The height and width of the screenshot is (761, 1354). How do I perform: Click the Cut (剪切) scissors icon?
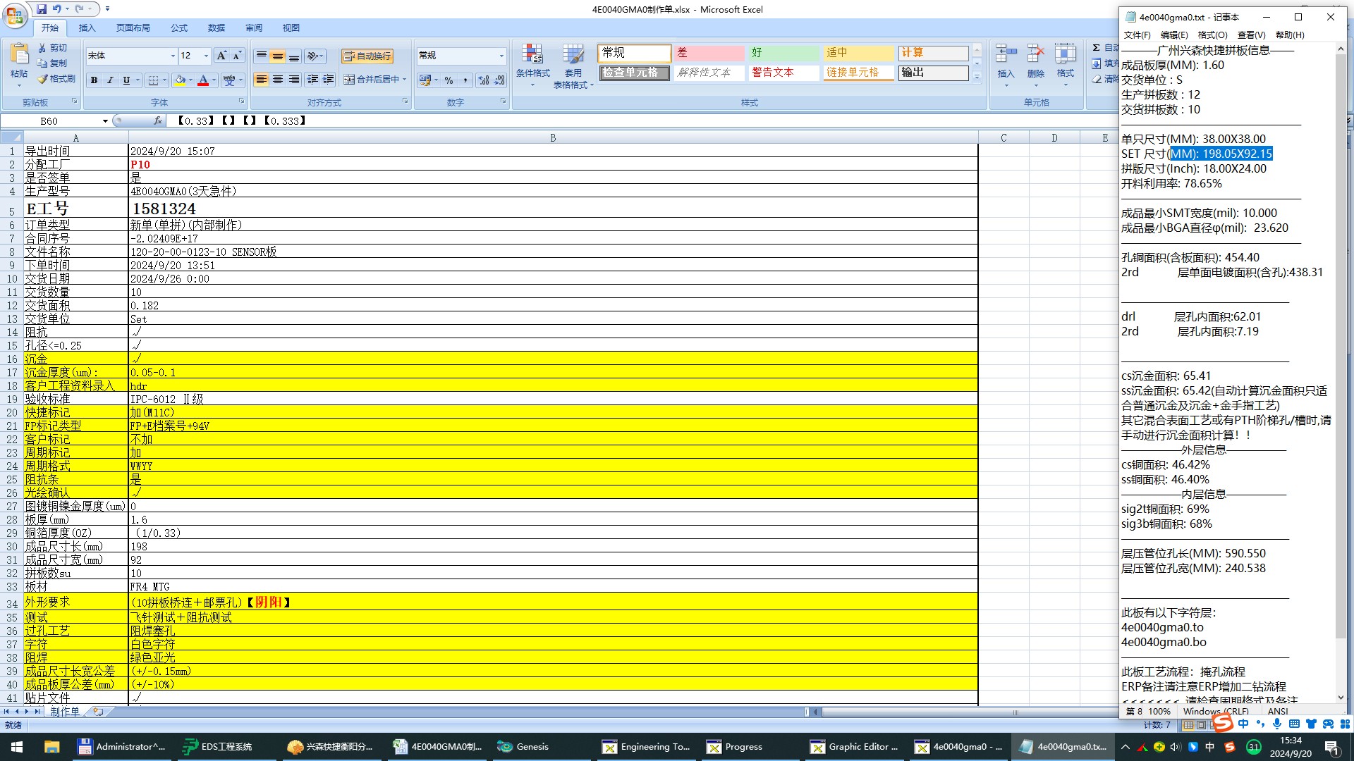[43, 48]
